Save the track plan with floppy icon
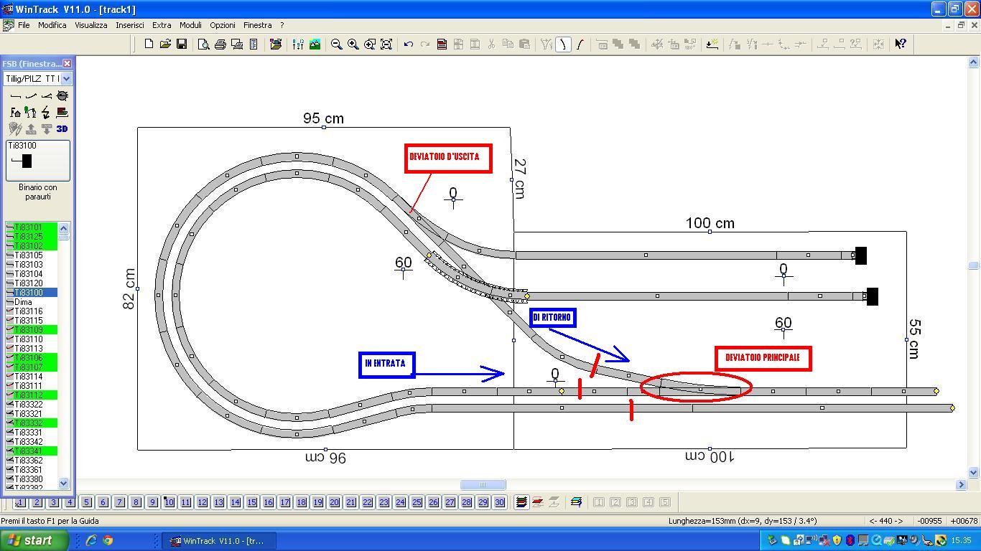981x551 pixels. click(182, 44)
